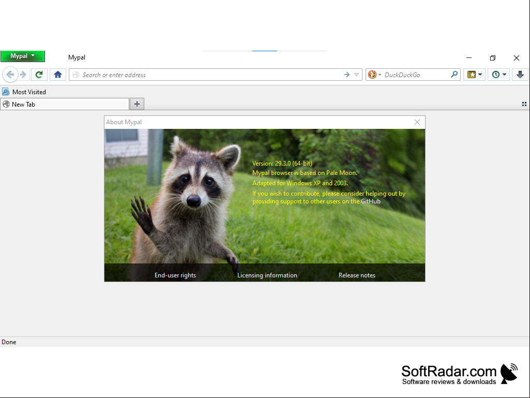Viewport: 530px width, 398px height.
Task: Open a new tab with plus button
Action: (137, 104)
